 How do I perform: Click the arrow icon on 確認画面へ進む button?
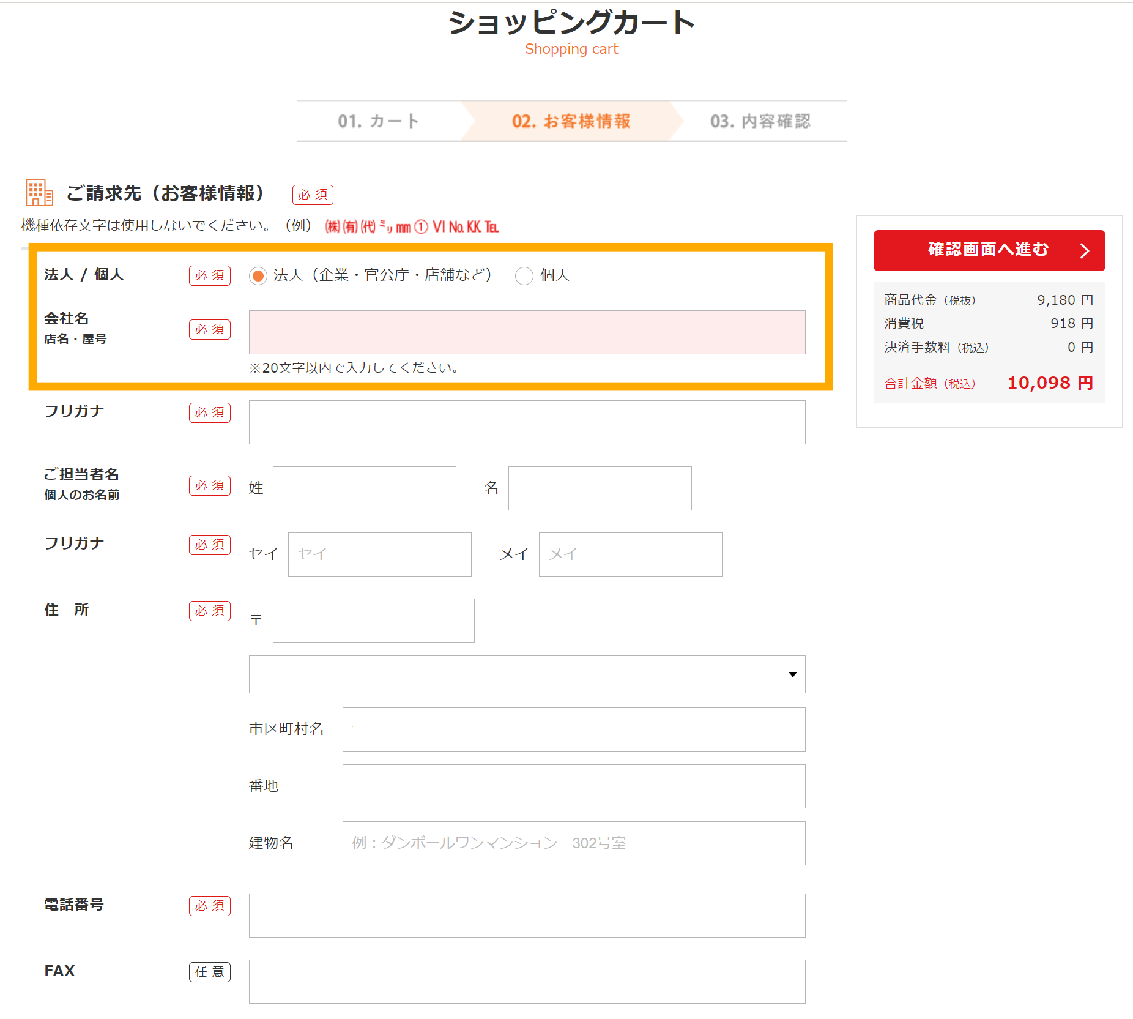[x=1084, y=251]
